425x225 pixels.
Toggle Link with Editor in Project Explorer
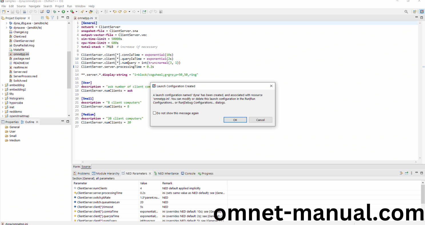(x=47, y=18)
